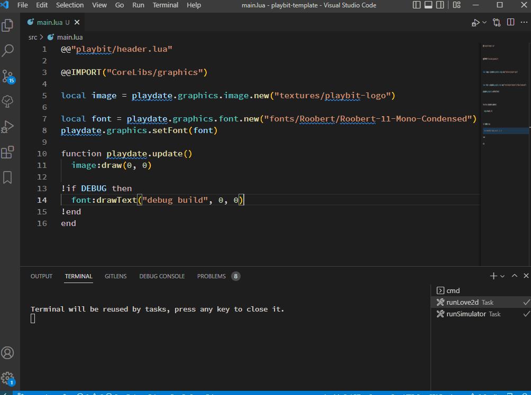Open the Bookmarks sidebar view

pos(8,178)
